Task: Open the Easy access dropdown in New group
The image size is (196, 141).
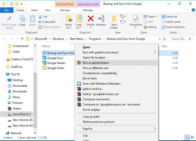Action: pyautogui.click(x=123, y=22)
